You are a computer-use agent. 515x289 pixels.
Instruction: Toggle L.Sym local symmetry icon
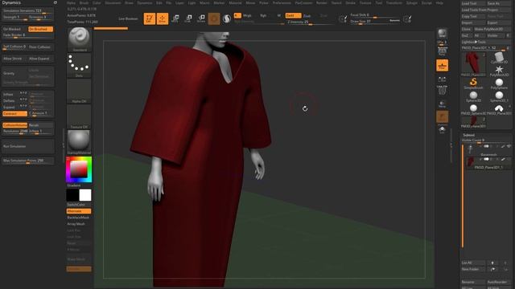(x=442, y=79)
